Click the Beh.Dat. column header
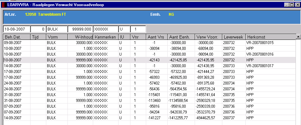Image resolution: width=301 pixels, height=125 pixels. (17, 37)
